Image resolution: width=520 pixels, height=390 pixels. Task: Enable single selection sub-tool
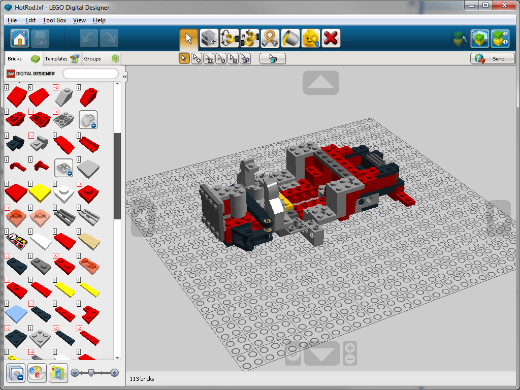point(184,59)
